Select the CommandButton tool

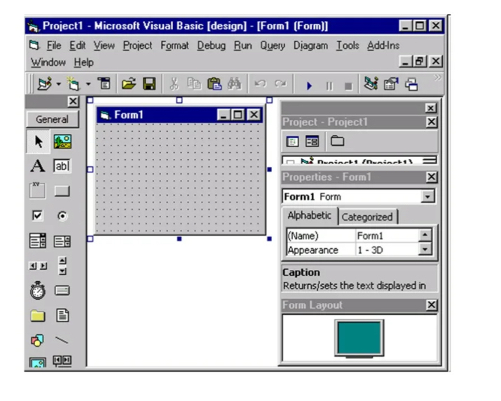62,191
